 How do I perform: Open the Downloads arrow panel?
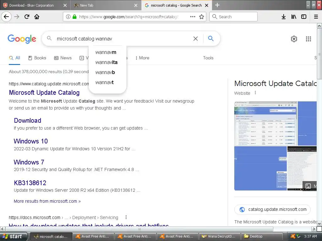coord(284,17)
